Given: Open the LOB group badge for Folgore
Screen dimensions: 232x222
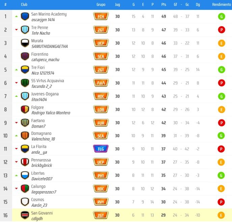Looking at the screenshot, I should [x=100, y=109].
